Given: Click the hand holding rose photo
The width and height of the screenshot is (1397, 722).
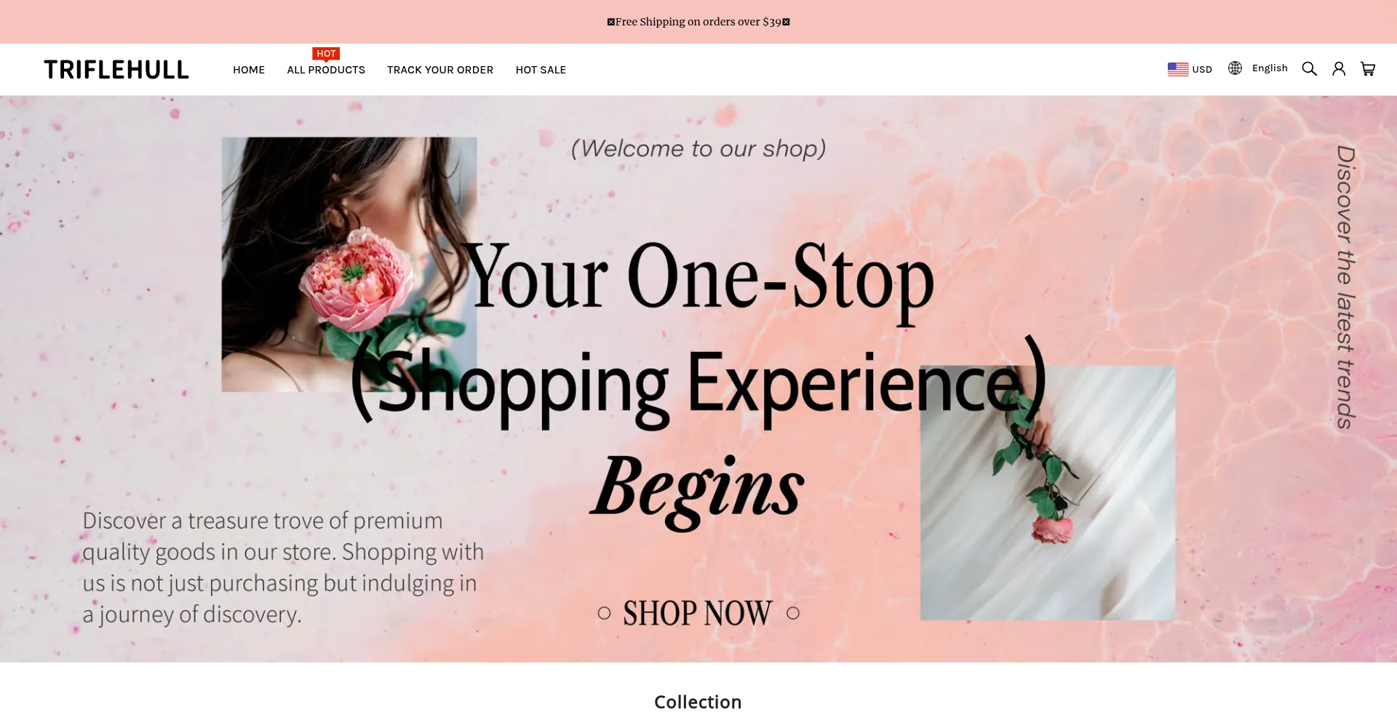Looking at the screenshot, I should click(1048, 493).
